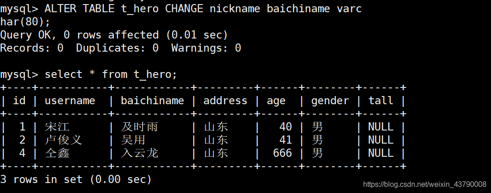Click the 'age' column header

[276, 101]
